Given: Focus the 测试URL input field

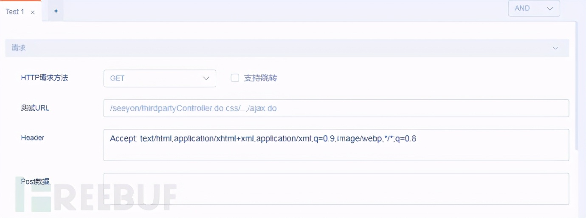Looking at the screenshot, I should (x=335, y=108).
